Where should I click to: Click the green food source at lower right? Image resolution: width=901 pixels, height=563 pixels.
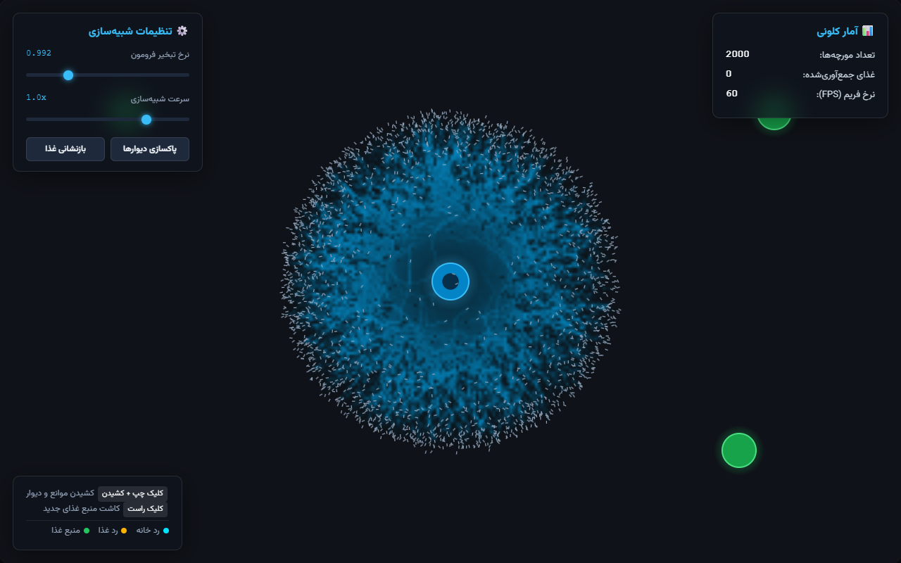coord(739,450)
